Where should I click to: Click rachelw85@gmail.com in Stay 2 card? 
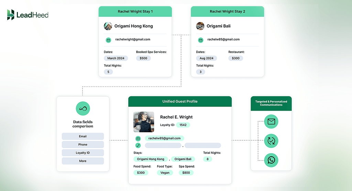(x=223, y=39)
